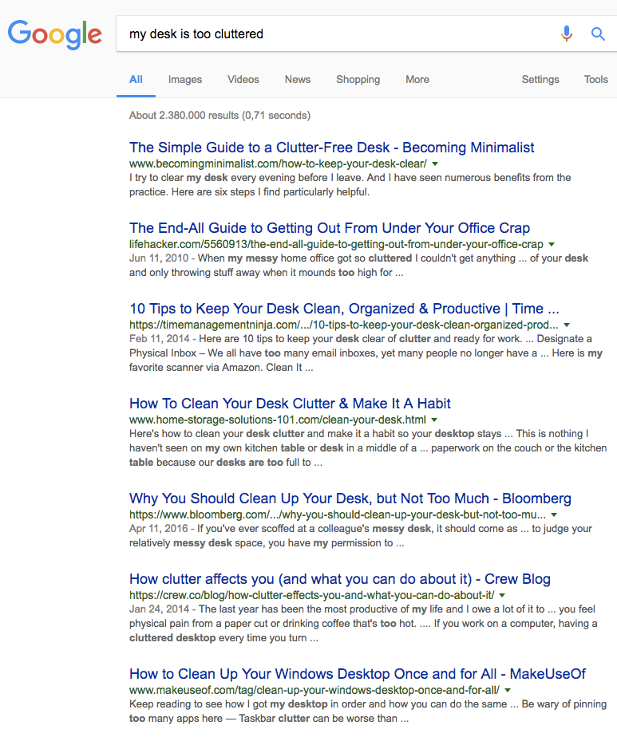The height and width of the screenshot is (737, 617).
Task: Expand dropdown arrow beside home-storage-solutions-101.com URL
Action: 434,420
